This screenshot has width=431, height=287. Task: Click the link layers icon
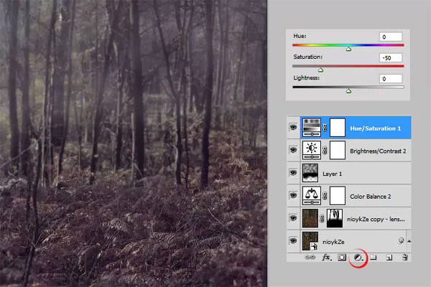click(310, 258)
